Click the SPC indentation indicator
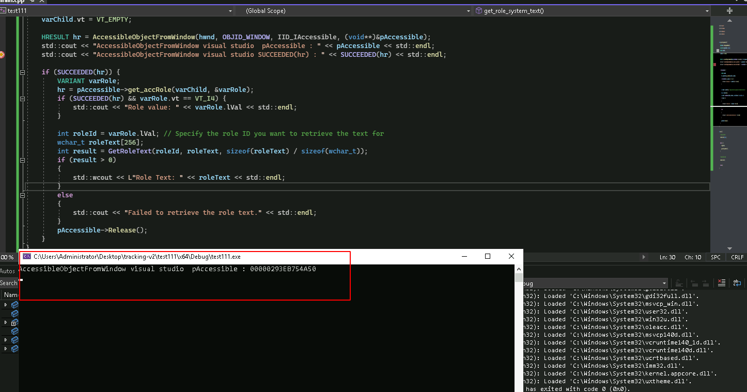This screenshot has width=747, height=392. 715,257
